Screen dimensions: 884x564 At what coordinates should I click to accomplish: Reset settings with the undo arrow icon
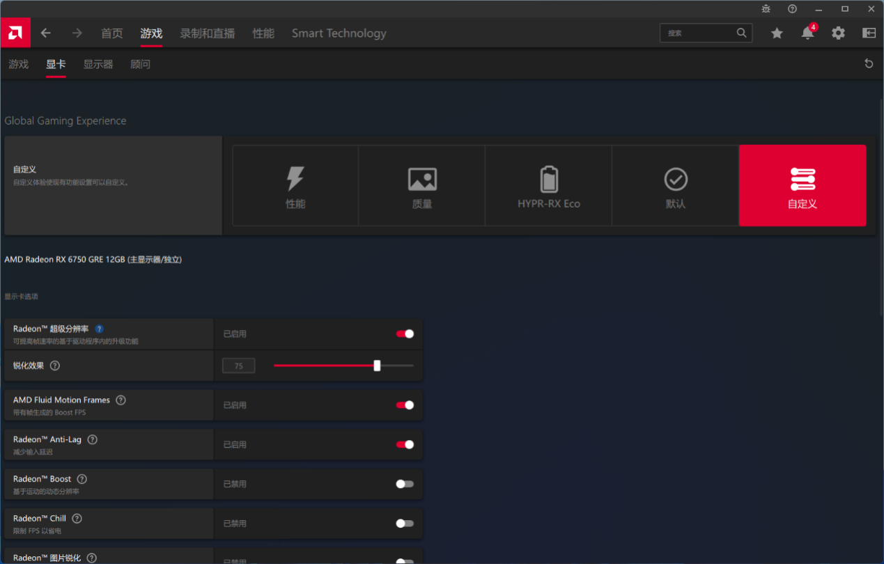click(x=869, y=64)
